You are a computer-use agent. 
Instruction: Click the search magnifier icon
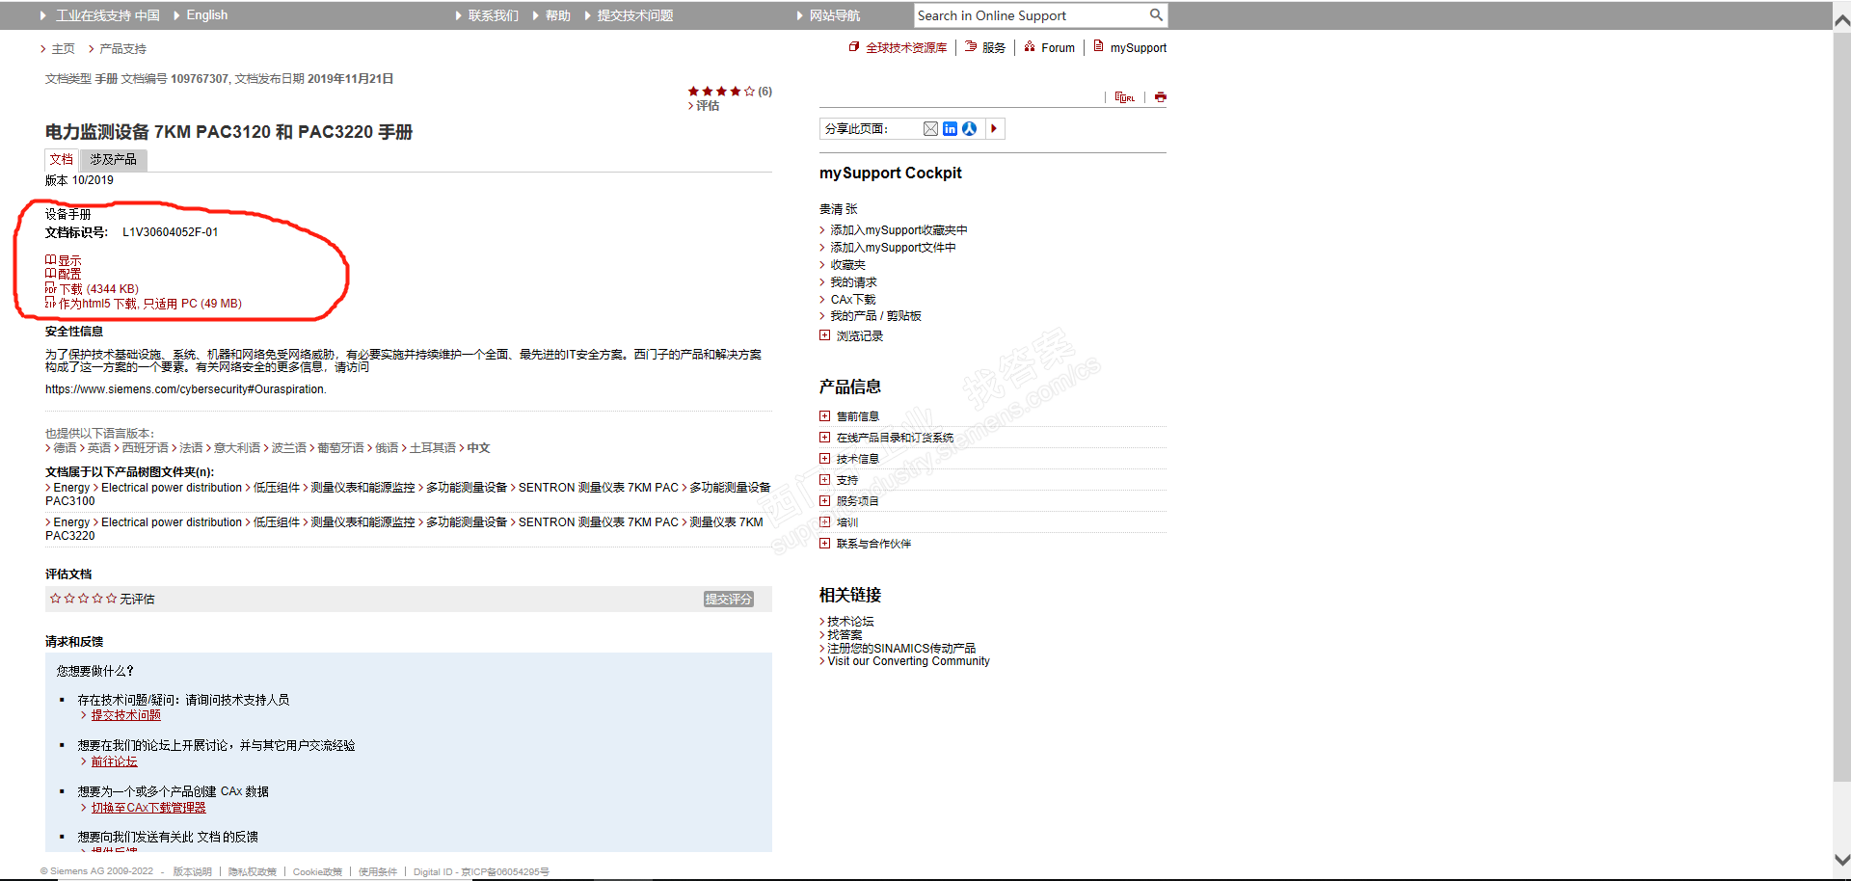[x=1156, y=15]
